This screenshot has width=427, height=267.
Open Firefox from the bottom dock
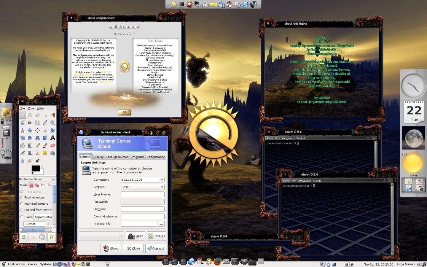point(217,261)
